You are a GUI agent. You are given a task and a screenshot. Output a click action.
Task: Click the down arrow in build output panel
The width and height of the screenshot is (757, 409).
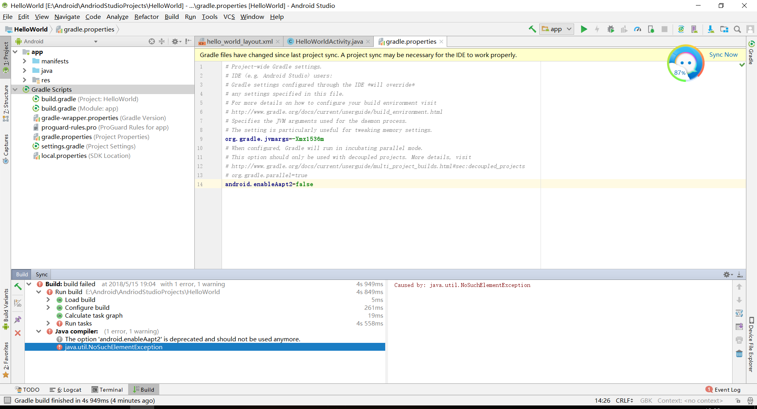point(739,300)
